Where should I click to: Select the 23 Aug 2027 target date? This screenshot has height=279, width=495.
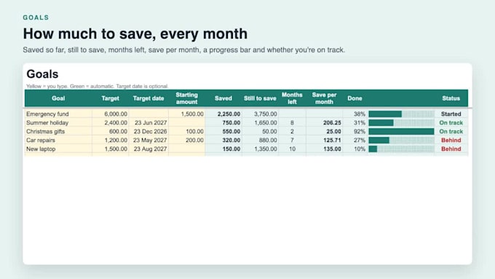pos(148,149)
